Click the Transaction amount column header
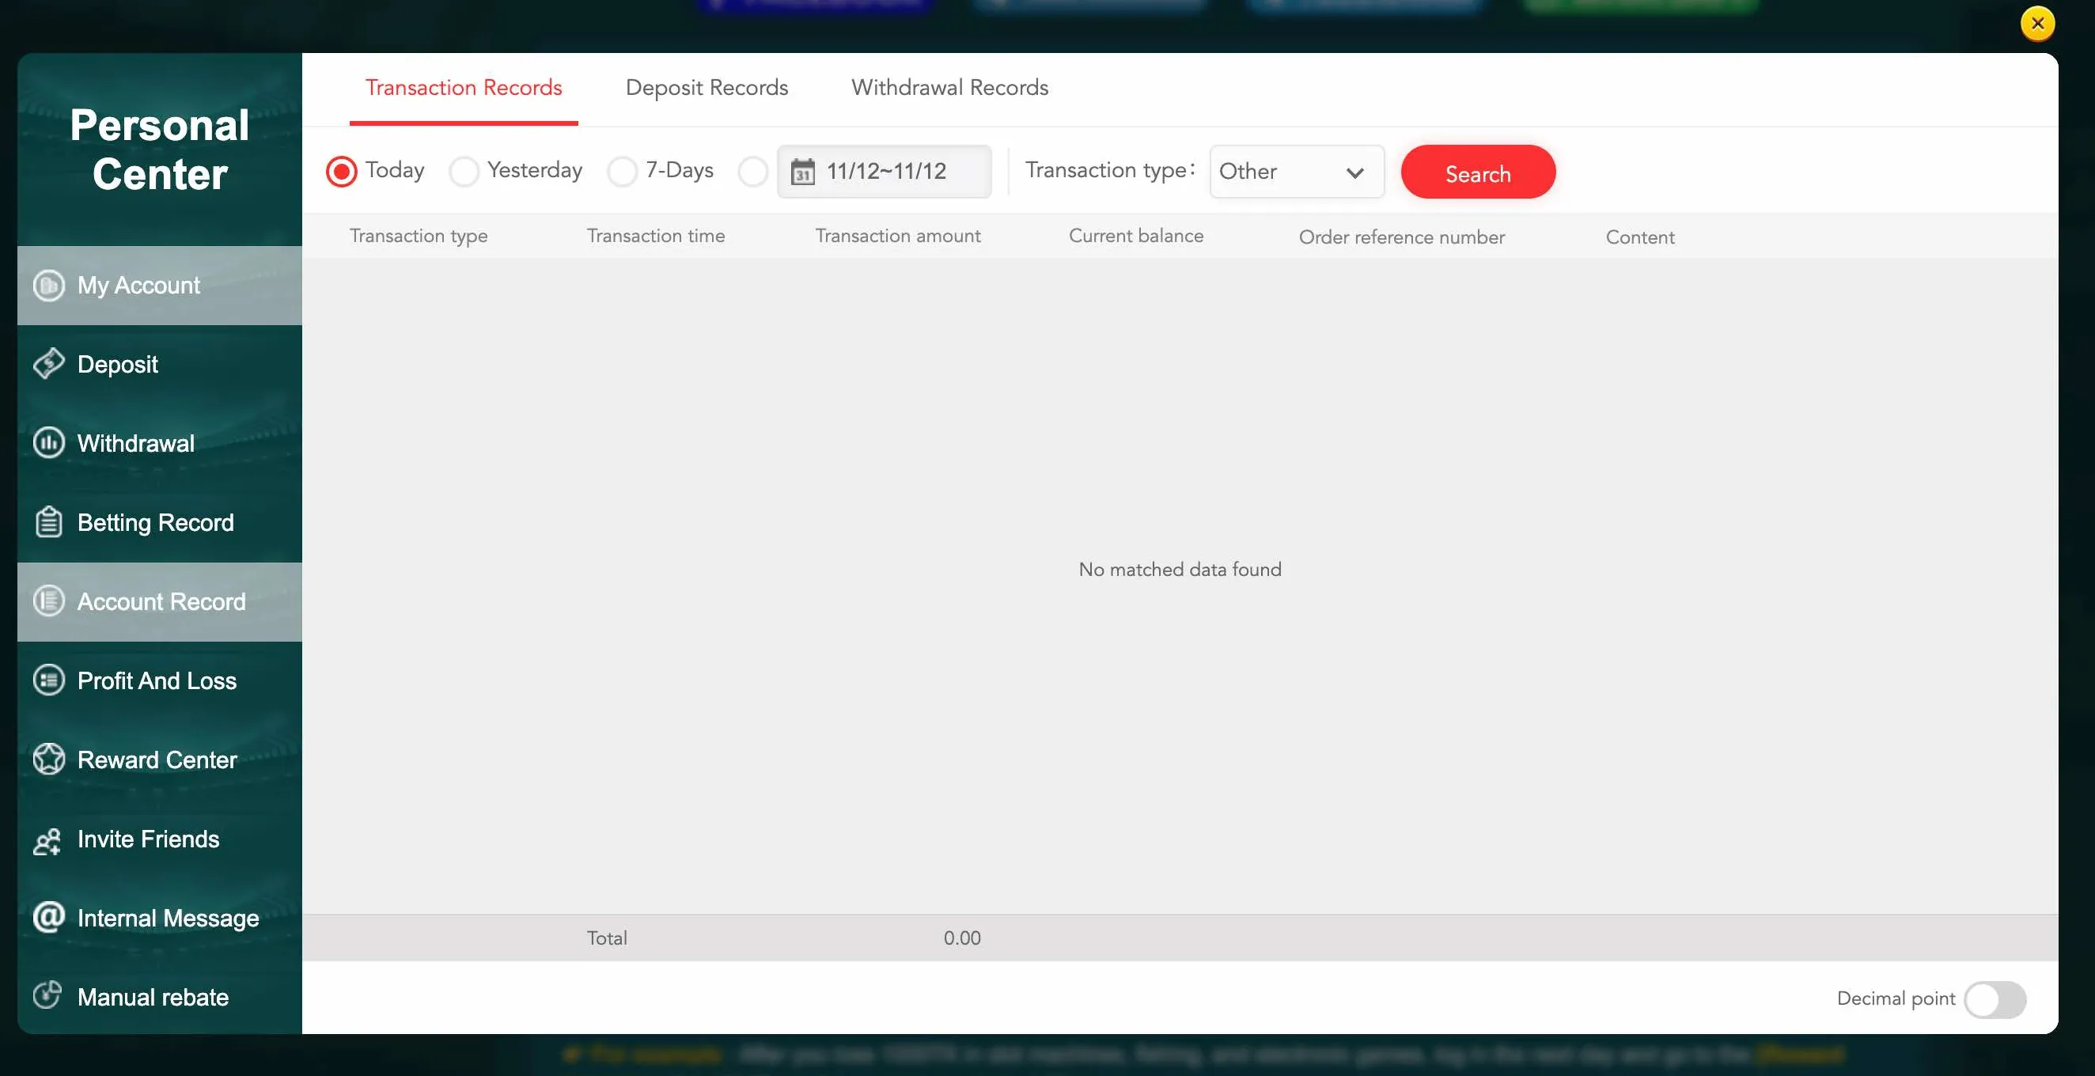This screenshot has width=2095, height=1076. (898, 236)
